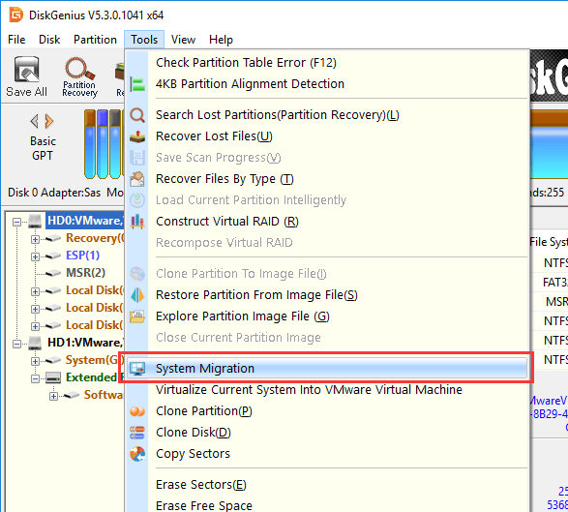Select ESP(1) partition in the tree

(82, 256)
